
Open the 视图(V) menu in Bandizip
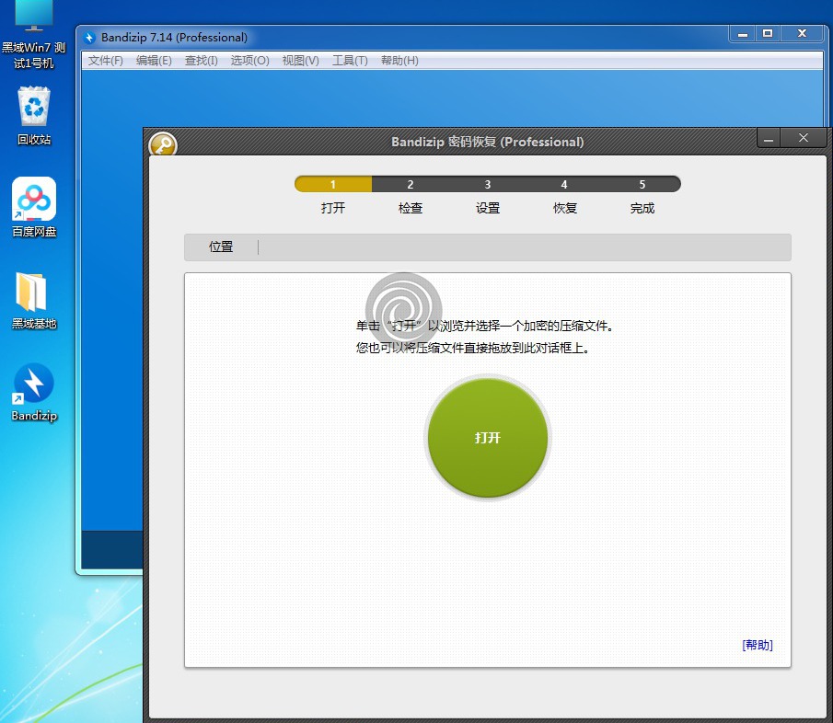(300, 61)
